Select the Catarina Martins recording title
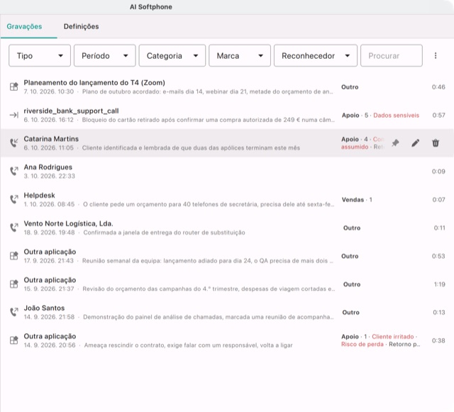The image size is (454, 412). click(x=51, y=139)
